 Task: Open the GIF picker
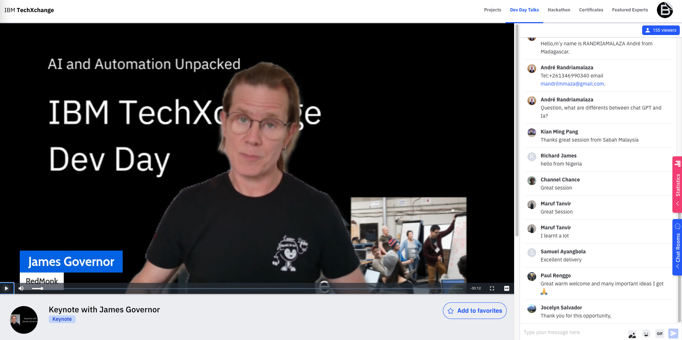(660, 333)
